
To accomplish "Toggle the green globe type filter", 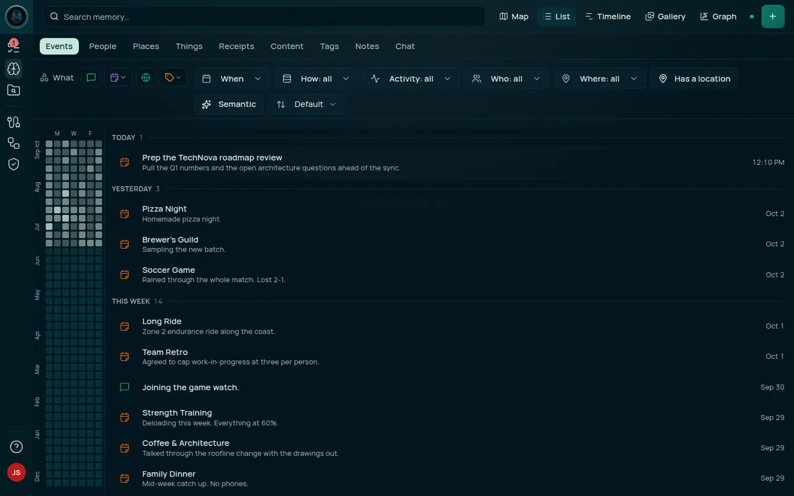I will [x=146, y=77].
